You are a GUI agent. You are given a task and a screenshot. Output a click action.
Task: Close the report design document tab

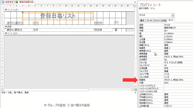pos(135,2)
